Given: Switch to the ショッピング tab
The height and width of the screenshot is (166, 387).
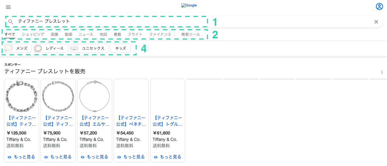Looking at the screenshot, I should tap(33, 34).
